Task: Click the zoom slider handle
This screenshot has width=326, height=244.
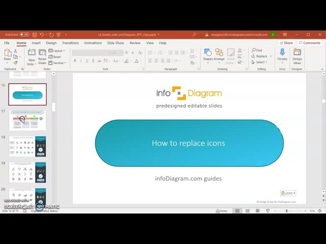Action: click(x=286, y=211)
